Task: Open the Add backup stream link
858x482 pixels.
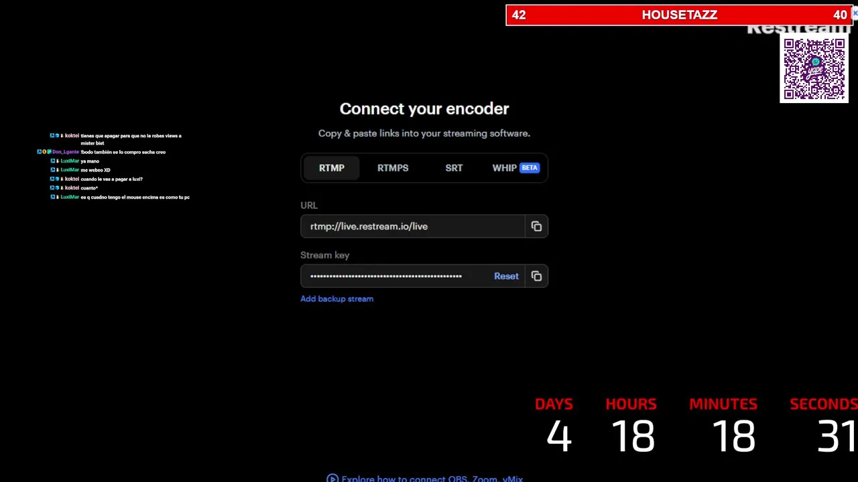Action: click(336, 299)
